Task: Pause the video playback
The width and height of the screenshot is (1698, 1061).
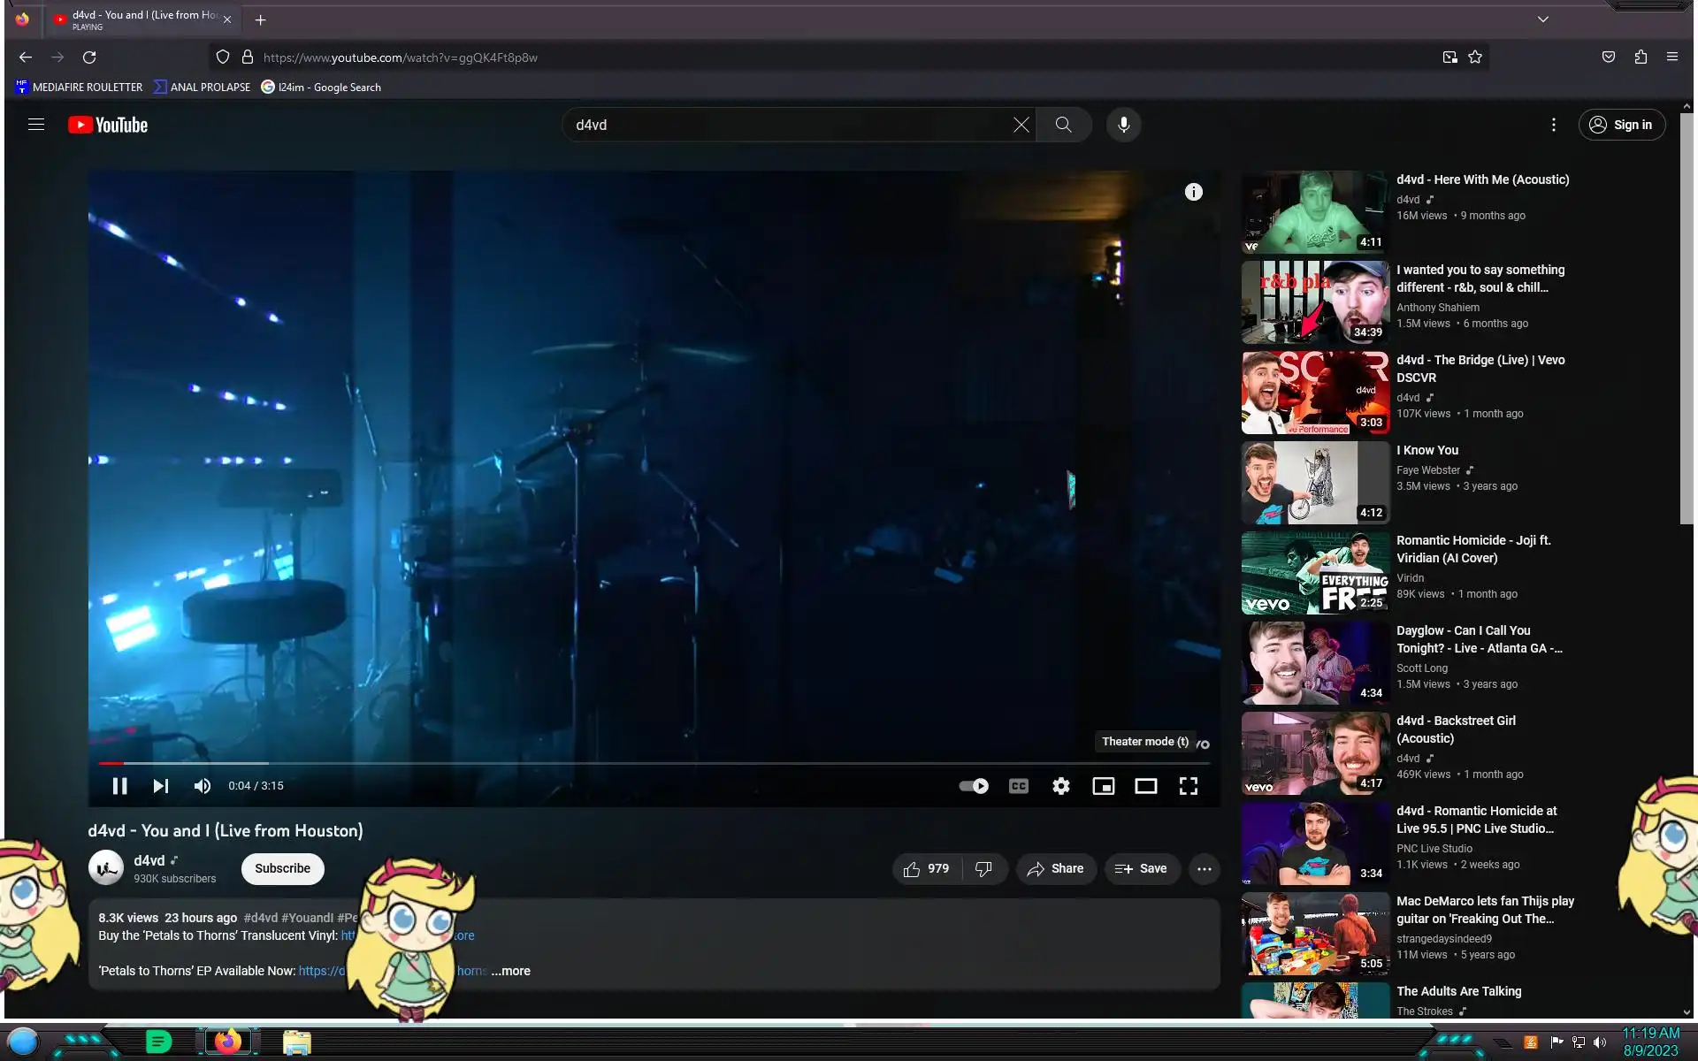Action: [119, 786]
